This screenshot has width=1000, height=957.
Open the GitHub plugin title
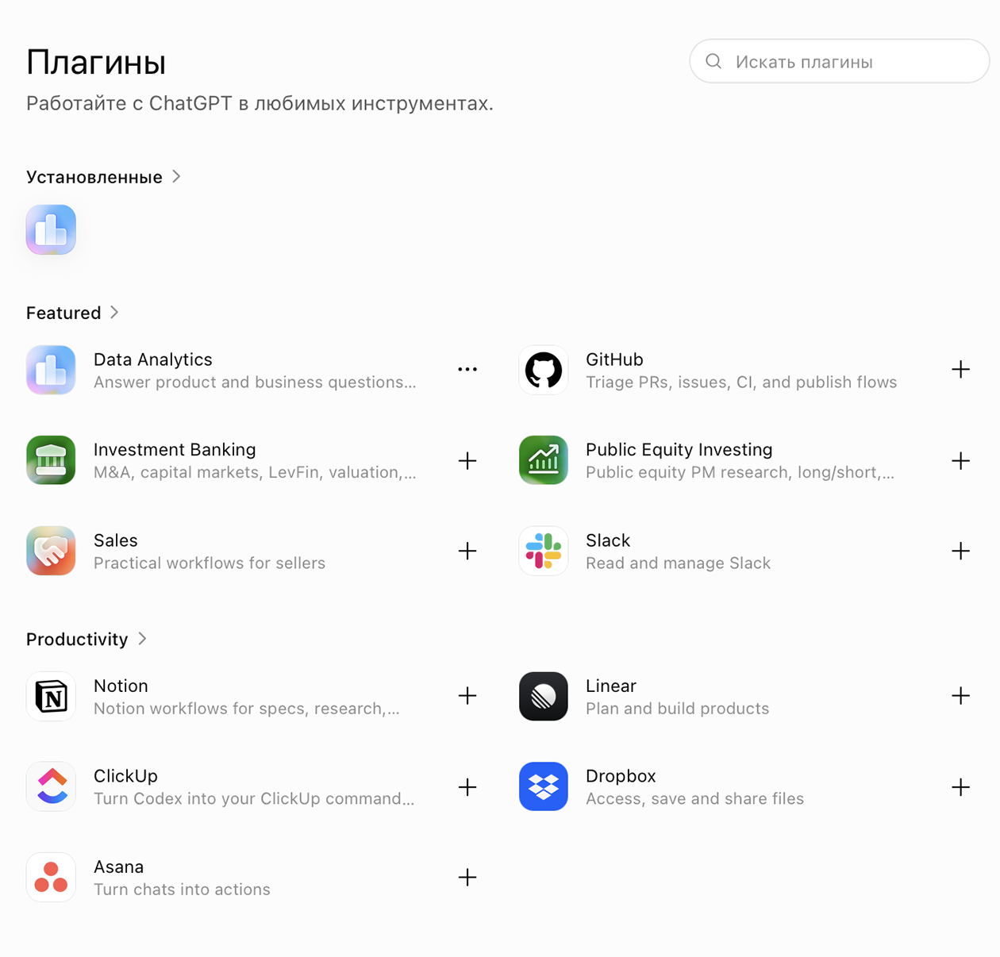tap(614, 359)
